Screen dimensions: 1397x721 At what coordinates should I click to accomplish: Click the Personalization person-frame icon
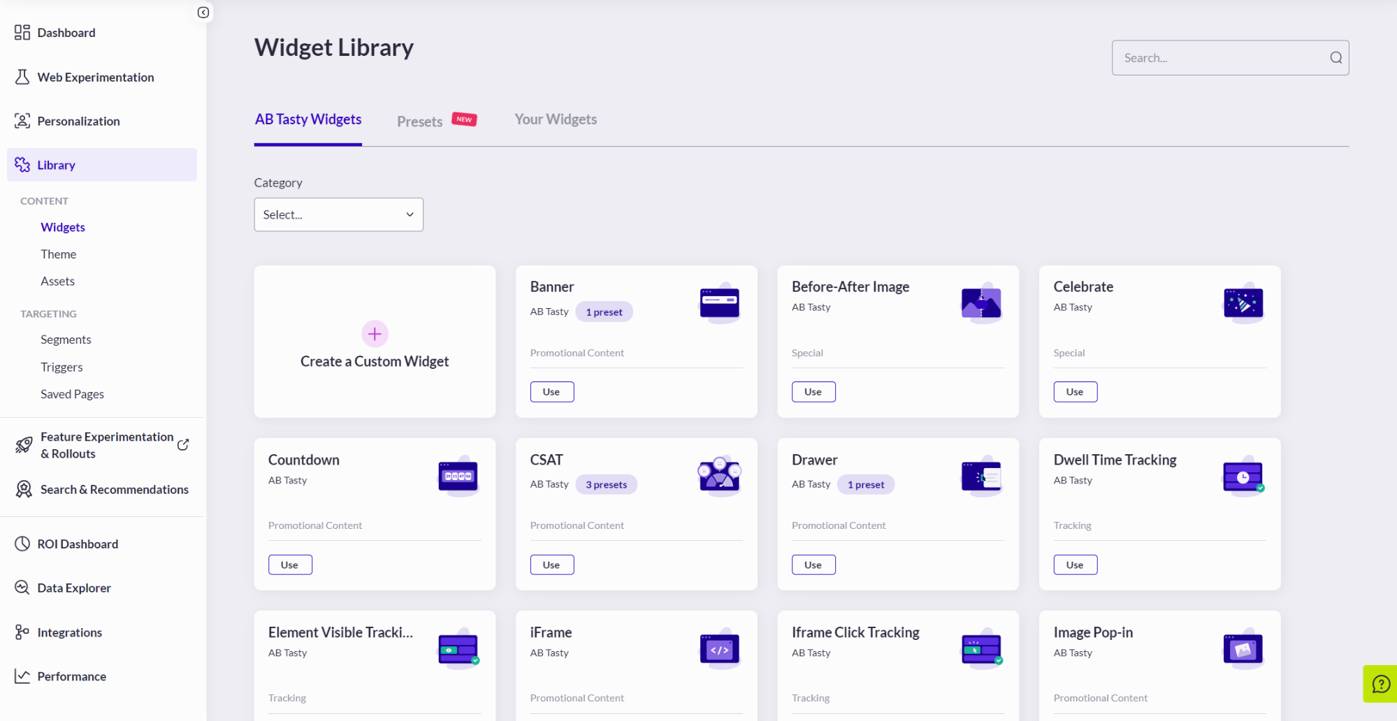point(22,121)
